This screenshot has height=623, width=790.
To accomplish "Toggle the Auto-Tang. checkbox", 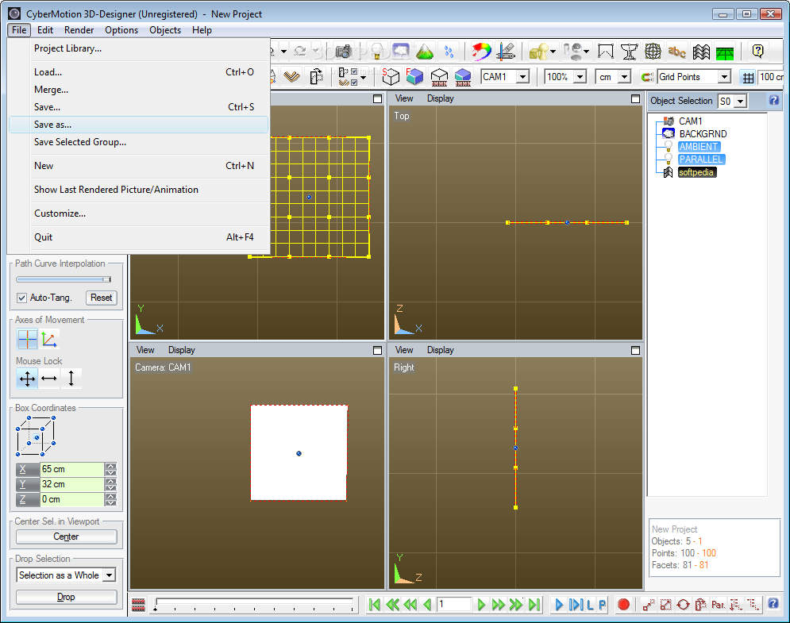I will click(21, 298).
